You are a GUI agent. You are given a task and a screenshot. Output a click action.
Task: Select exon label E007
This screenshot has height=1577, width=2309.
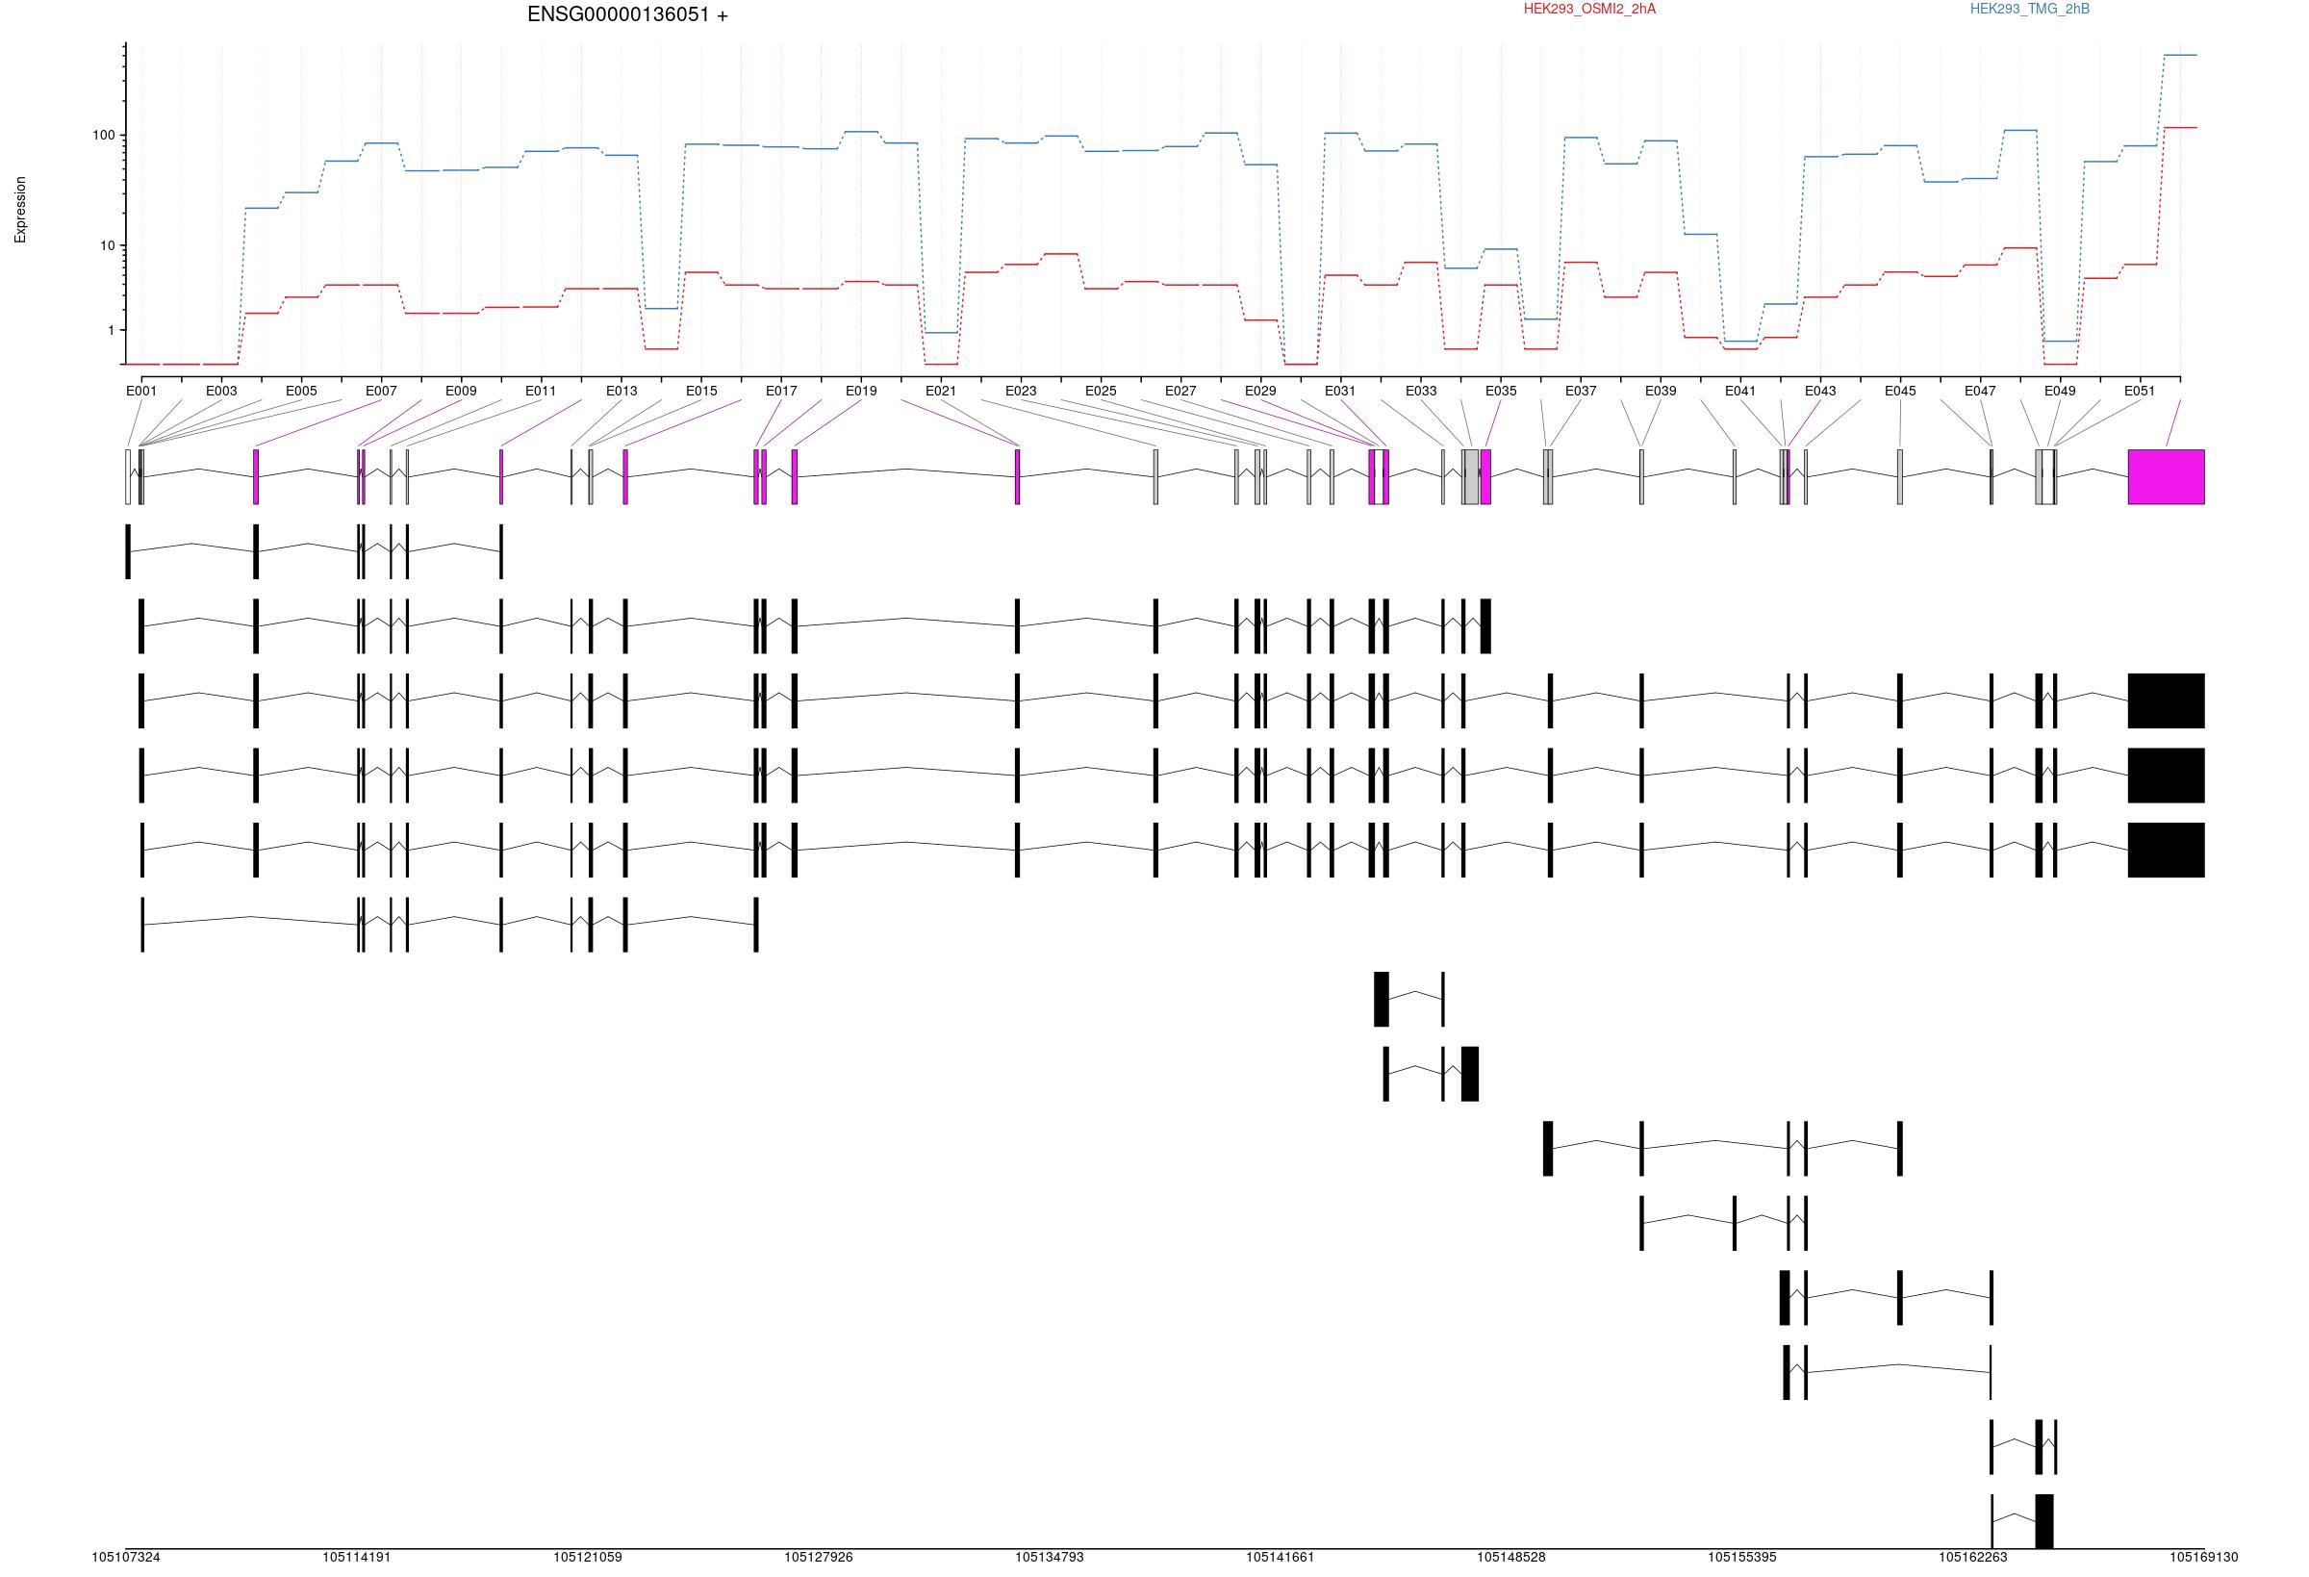coord(381,391)
